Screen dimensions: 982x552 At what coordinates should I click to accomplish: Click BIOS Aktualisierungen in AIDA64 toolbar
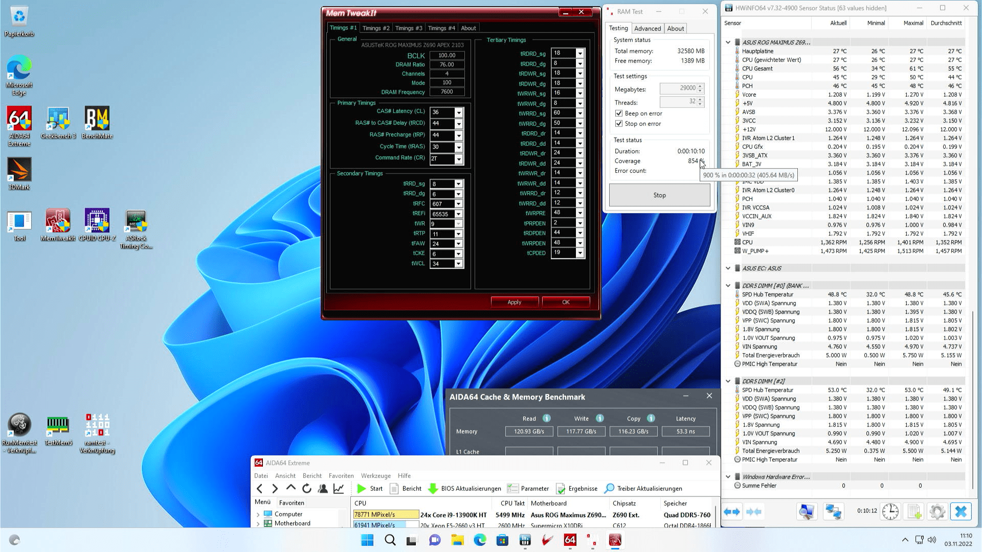464,489
